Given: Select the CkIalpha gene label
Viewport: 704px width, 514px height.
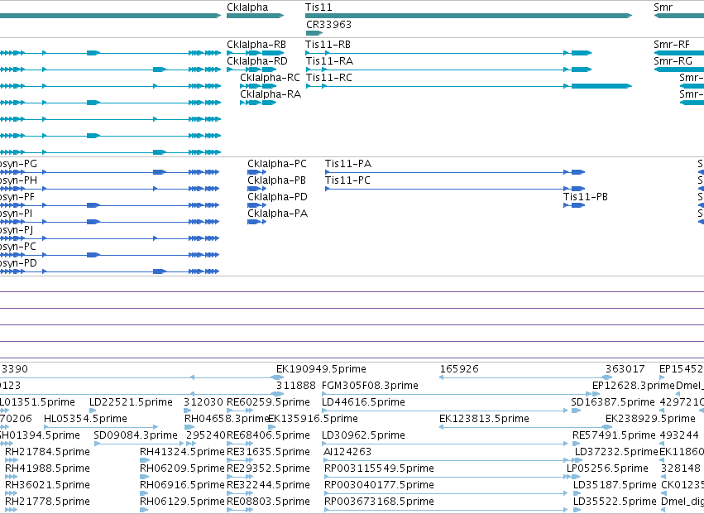Looking at the screenshot, I should 247,7.
